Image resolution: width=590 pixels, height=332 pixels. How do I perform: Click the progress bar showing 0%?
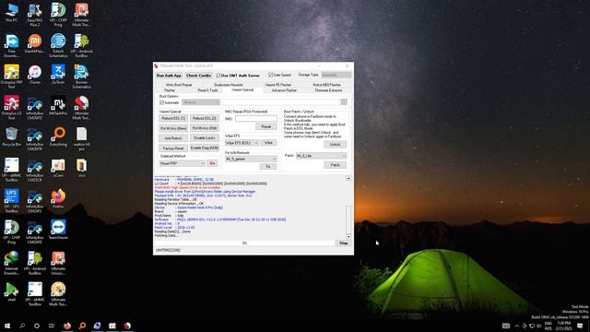click(245, 243)
